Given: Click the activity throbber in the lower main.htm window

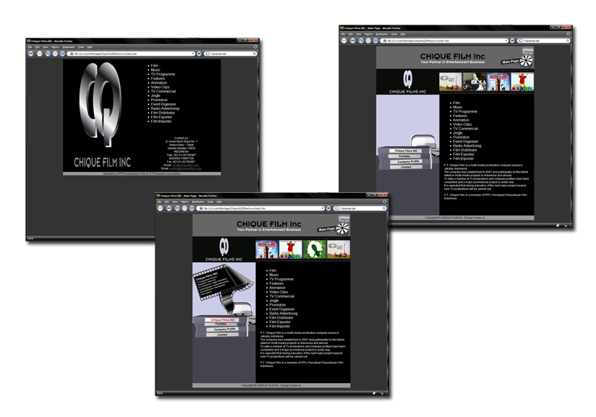Looking at the screenshot, I should [x=384, y=202].
